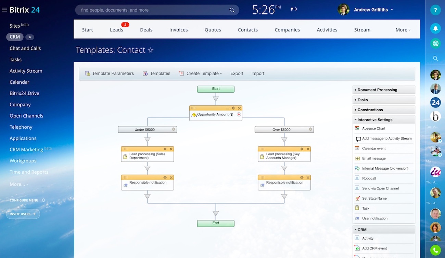Click the Invite Users button
This screenshot has width=445, height=258.
(23, 214)
